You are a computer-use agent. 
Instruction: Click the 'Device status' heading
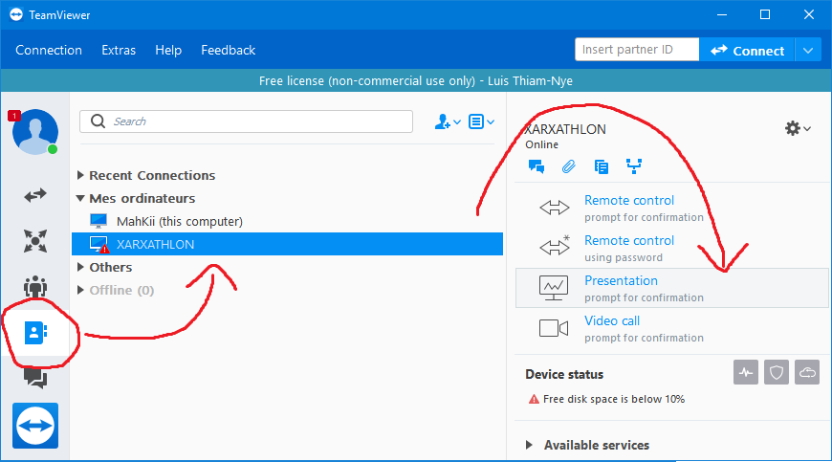tap(564, 375)
